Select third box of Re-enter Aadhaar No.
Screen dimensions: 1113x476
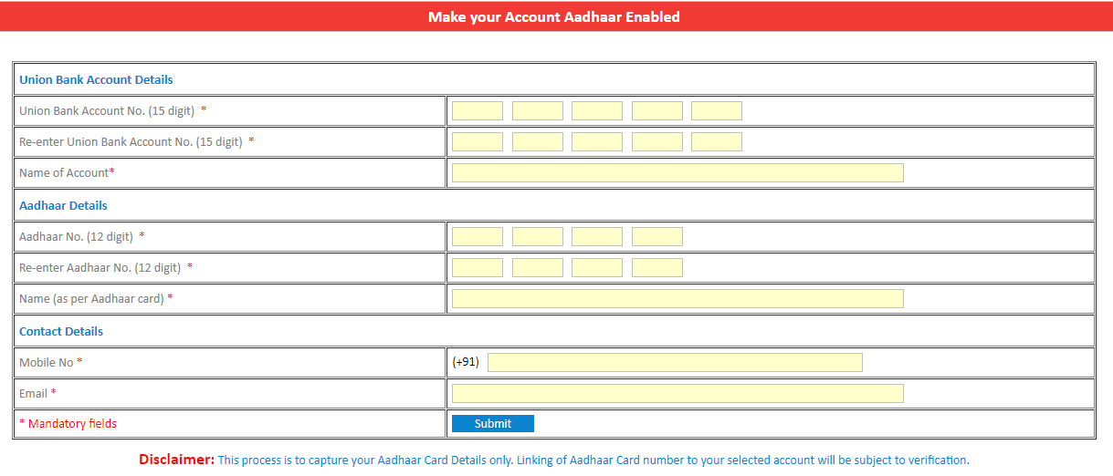pos(597,268)
